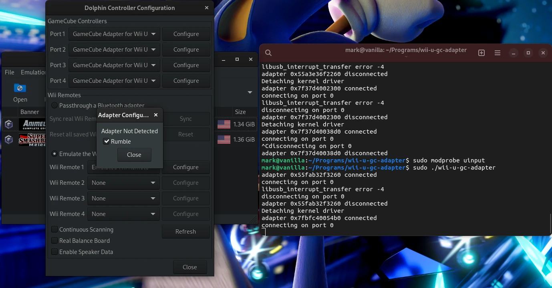
Task: Open Port 3 controller type dropdown
Action: (x=114, y=65)
